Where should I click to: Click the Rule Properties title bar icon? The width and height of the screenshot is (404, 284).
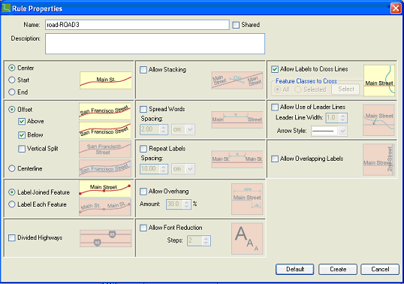click(6, 8)
